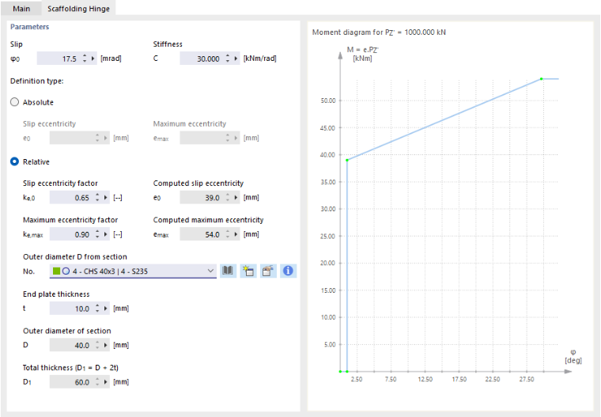The height and width of the screenshot is (417, 601).
Task: Adjust slip φ0 spinner arrows
Action: [x=85, y=59]
